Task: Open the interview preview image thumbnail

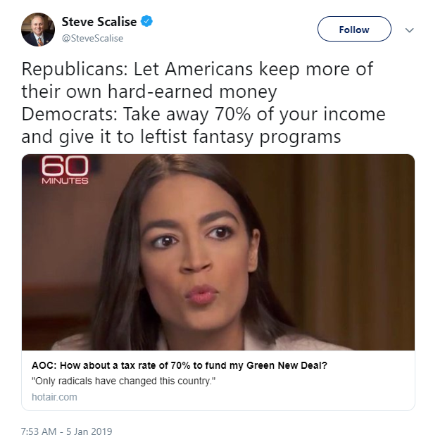Action: tap(218, 252)
